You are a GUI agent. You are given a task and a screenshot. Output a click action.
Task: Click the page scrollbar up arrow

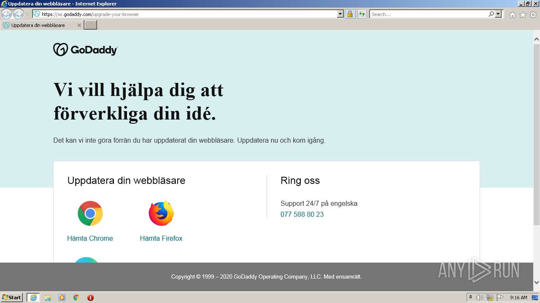click(537, 40)
